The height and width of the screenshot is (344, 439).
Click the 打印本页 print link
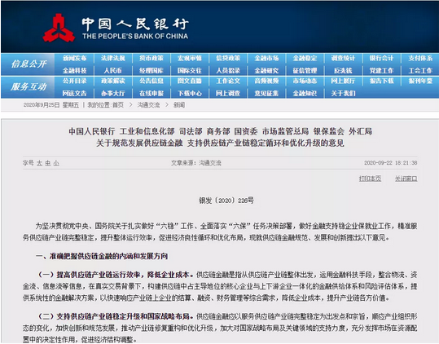click(x=370, y=179)
